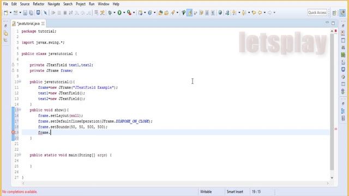Click the vertical scrollbar down arrow
This screenshot has width=349, height=196.
click(x=332, y=177)
